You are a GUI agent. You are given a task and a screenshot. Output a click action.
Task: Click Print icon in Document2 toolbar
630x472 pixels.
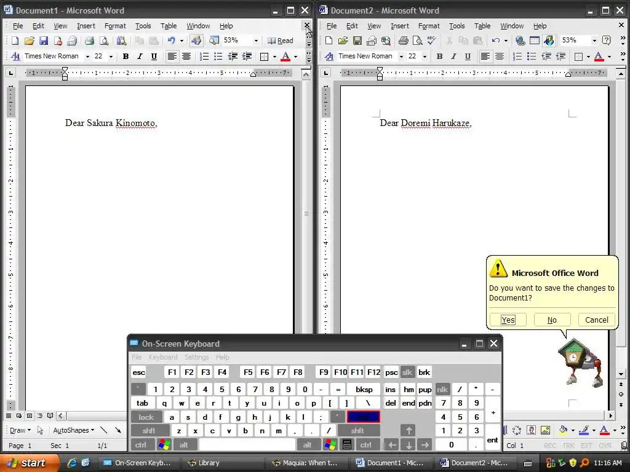coord(404,41)
